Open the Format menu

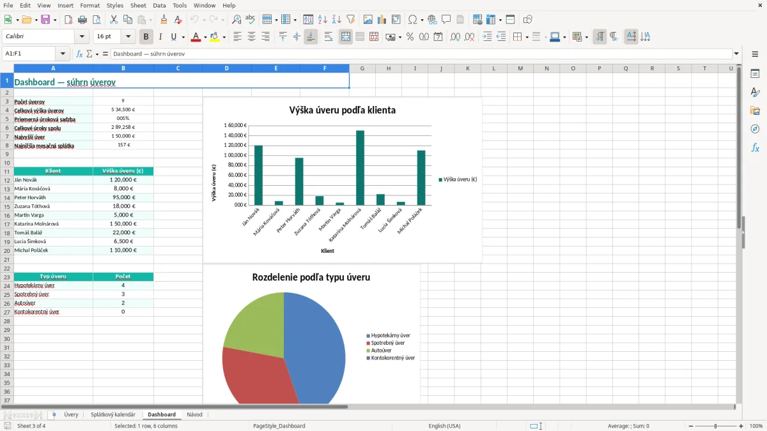tap(89, 5)
